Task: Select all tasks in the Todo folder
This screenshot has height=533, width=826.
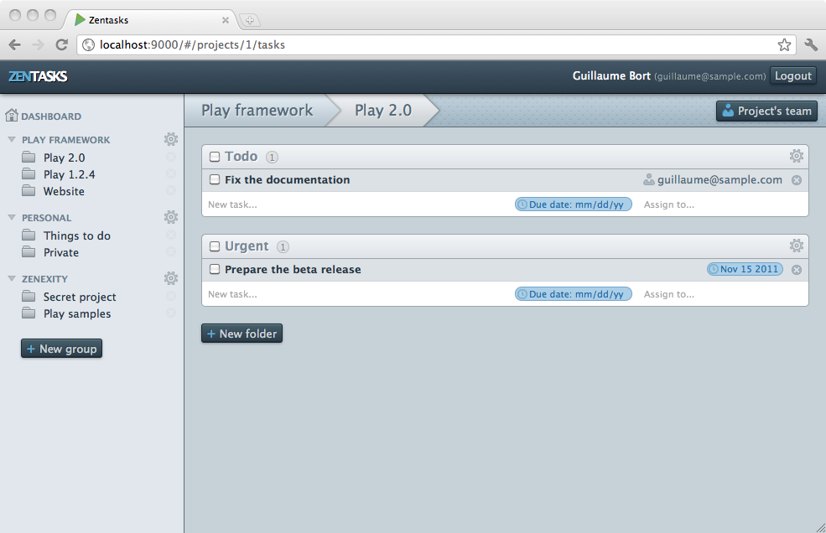Action: [215, 157]
